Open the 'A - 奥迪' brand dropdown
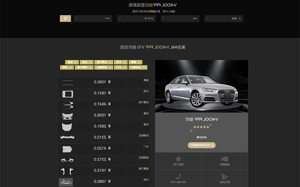 [x=224, y=18]
